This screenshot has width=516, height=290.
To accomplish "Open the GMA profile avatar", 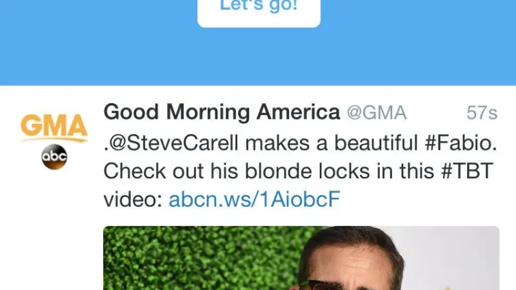I will [54, 141].
